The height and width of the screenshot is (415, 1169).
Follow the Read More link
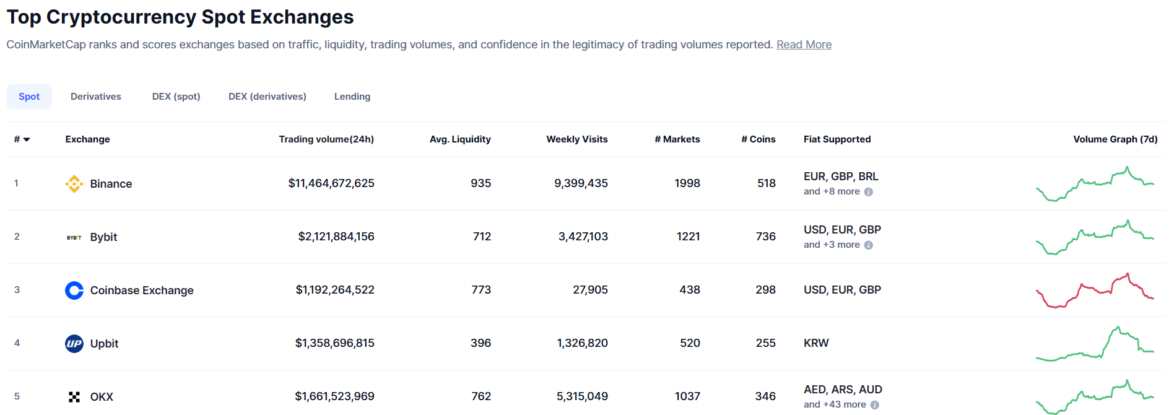804,45
